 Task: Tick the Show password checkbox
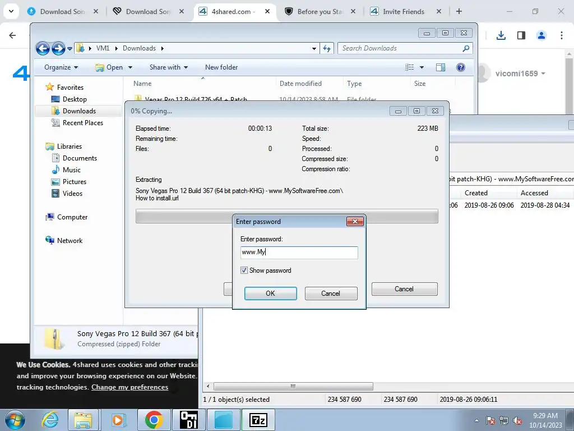pyautogui.click(x=244, y=270)
